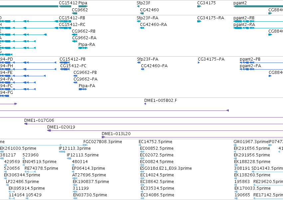Select protein CG15412-PB

pos(72,59)
